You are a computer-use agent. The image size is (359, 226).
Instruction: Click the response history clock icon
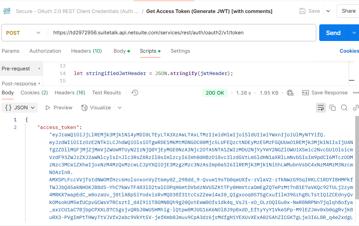click(x=135, y=93)
